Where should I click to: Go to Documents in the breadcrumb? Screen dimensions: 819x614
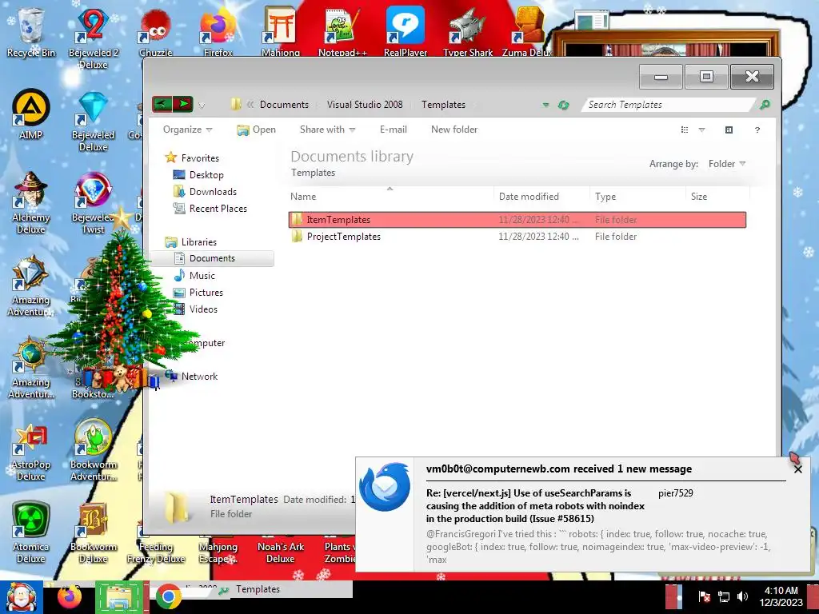284,105
